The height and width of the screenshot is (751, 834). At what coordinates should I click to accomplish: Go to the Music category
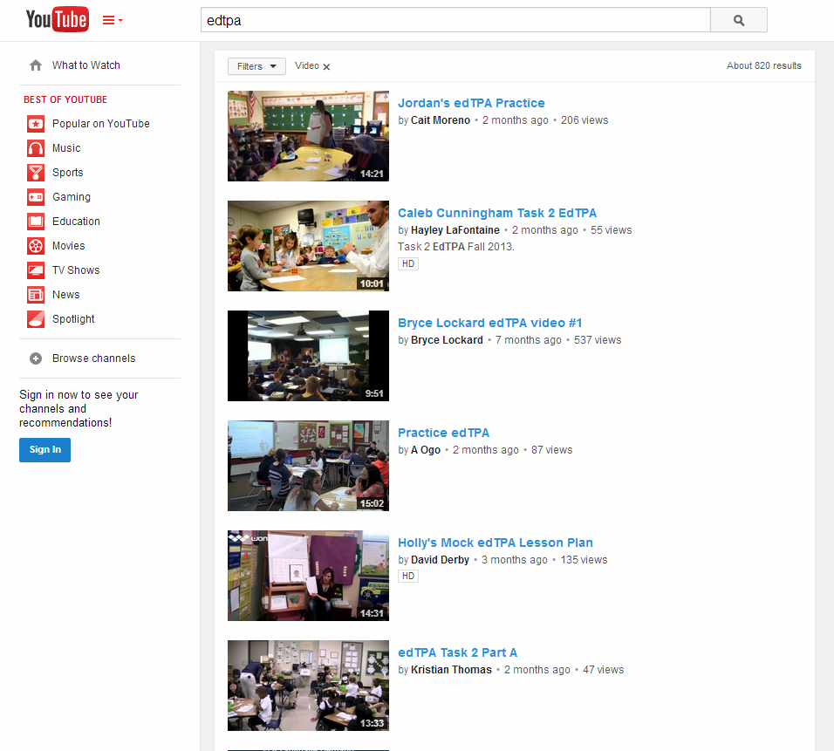tap(66, 148)
